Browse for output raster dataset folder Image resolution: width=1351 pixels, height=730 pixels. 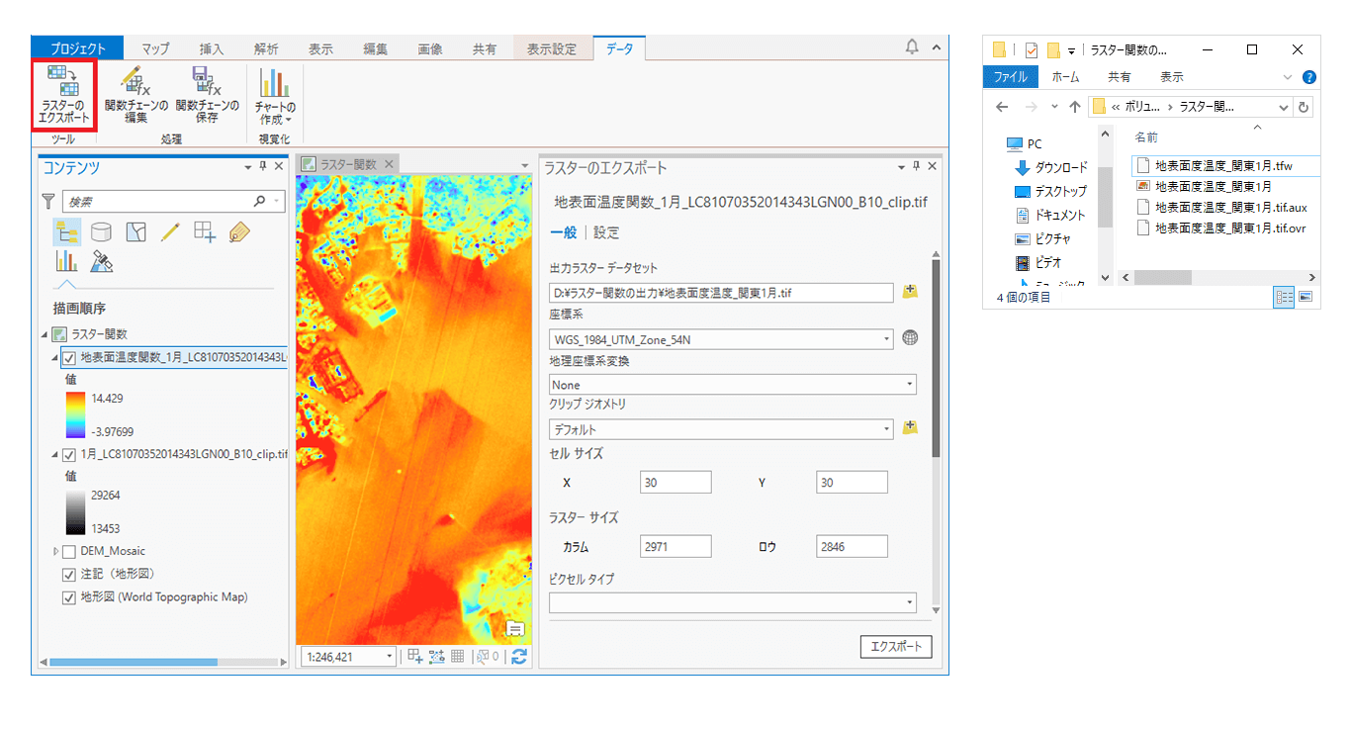[910, 292]
